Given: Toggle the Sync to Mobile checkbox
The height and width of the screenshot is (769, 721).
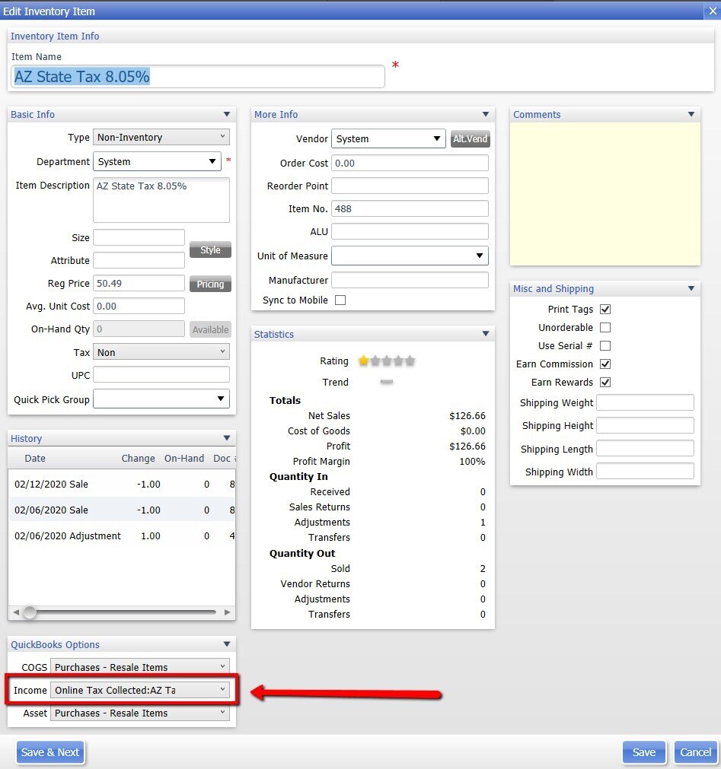Looking at the screenshot, I should pyautogui.click(x=340, y=300).
